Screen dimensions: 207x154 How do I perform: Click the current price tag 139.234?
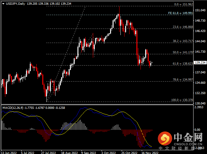click(x=200, y=62)
